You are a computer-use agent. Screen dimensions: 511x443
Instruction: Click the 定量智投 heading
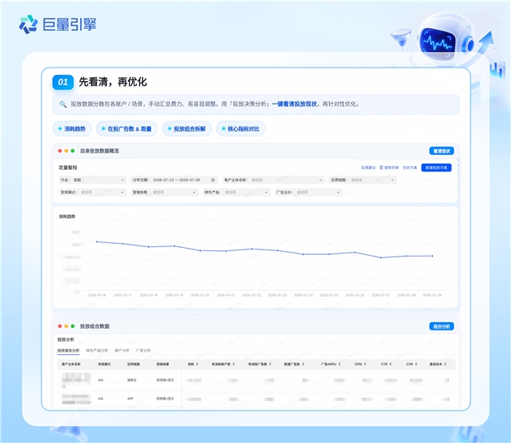tap(68, 168)
